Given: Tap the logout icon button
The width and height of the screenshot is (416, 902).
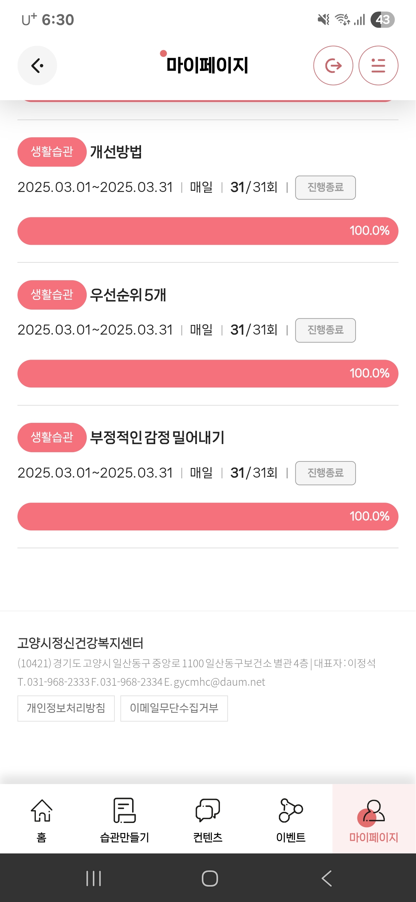Looking at the screenshot, I should 333,66.
